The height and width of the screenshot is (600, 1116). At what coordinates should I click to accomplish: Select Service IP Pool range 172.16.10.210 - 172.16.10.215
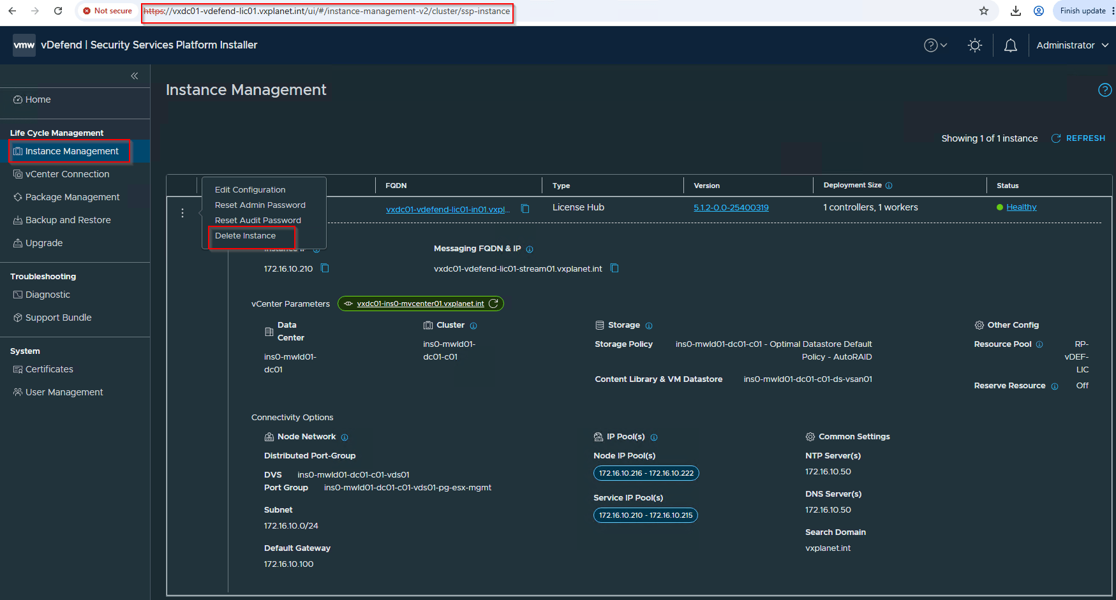[x=646, y=515]
